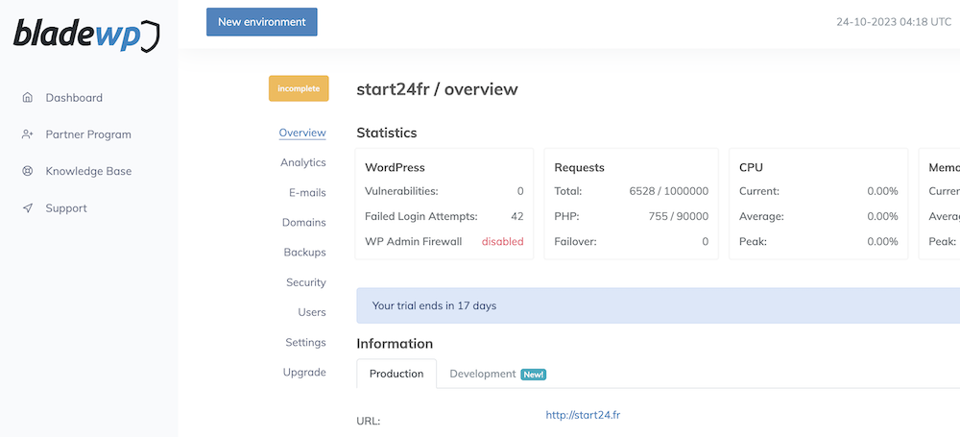Screen dimensions: 960x437
Task: Click the bladewp logo
Action: click(x=86, y=34)
